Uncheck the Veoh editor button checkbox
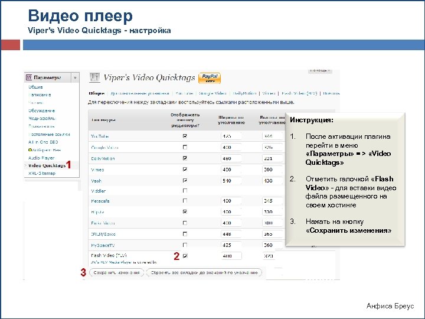 pos(185,180)
